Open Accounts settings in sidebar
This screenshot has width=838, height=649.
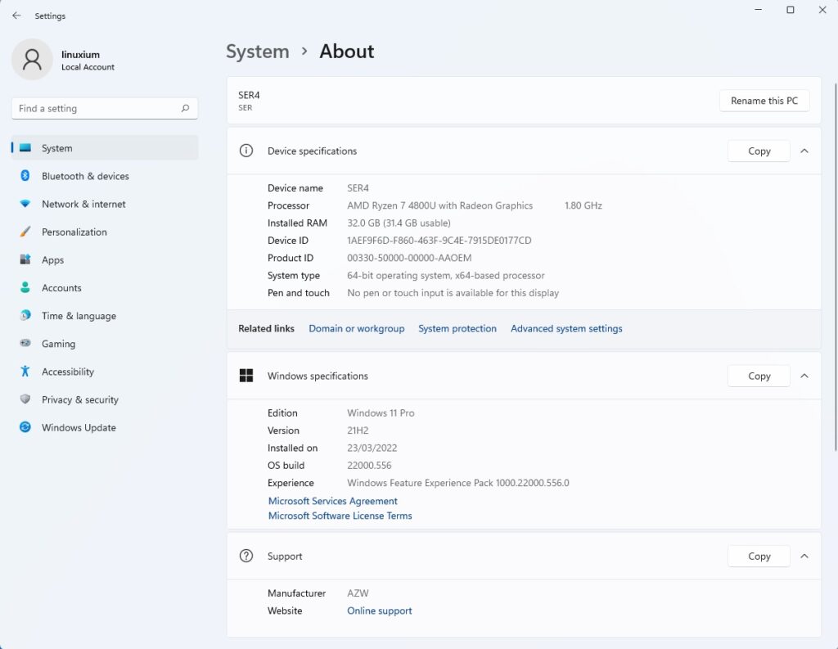[61, 288]
